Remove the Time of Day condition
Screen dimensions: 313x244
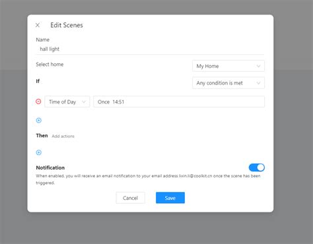[38, 102]
